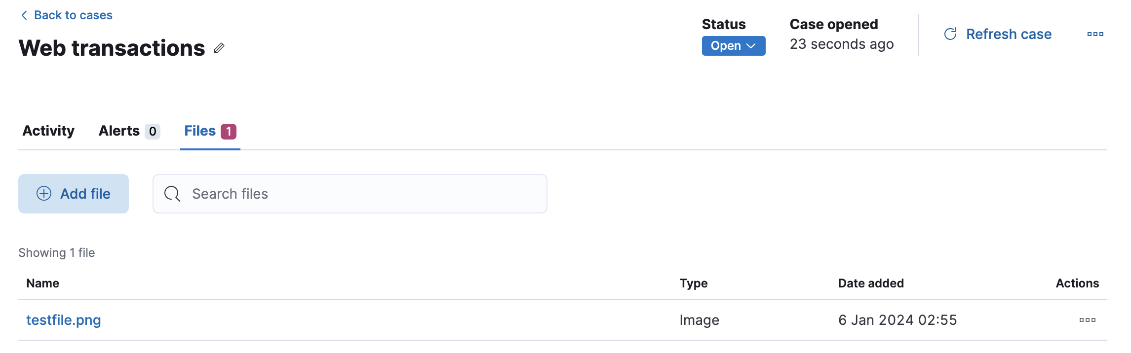Click the pencil icon to edit case title
This screenshot has height=353, width=1131.
click(x=219, y=48)
